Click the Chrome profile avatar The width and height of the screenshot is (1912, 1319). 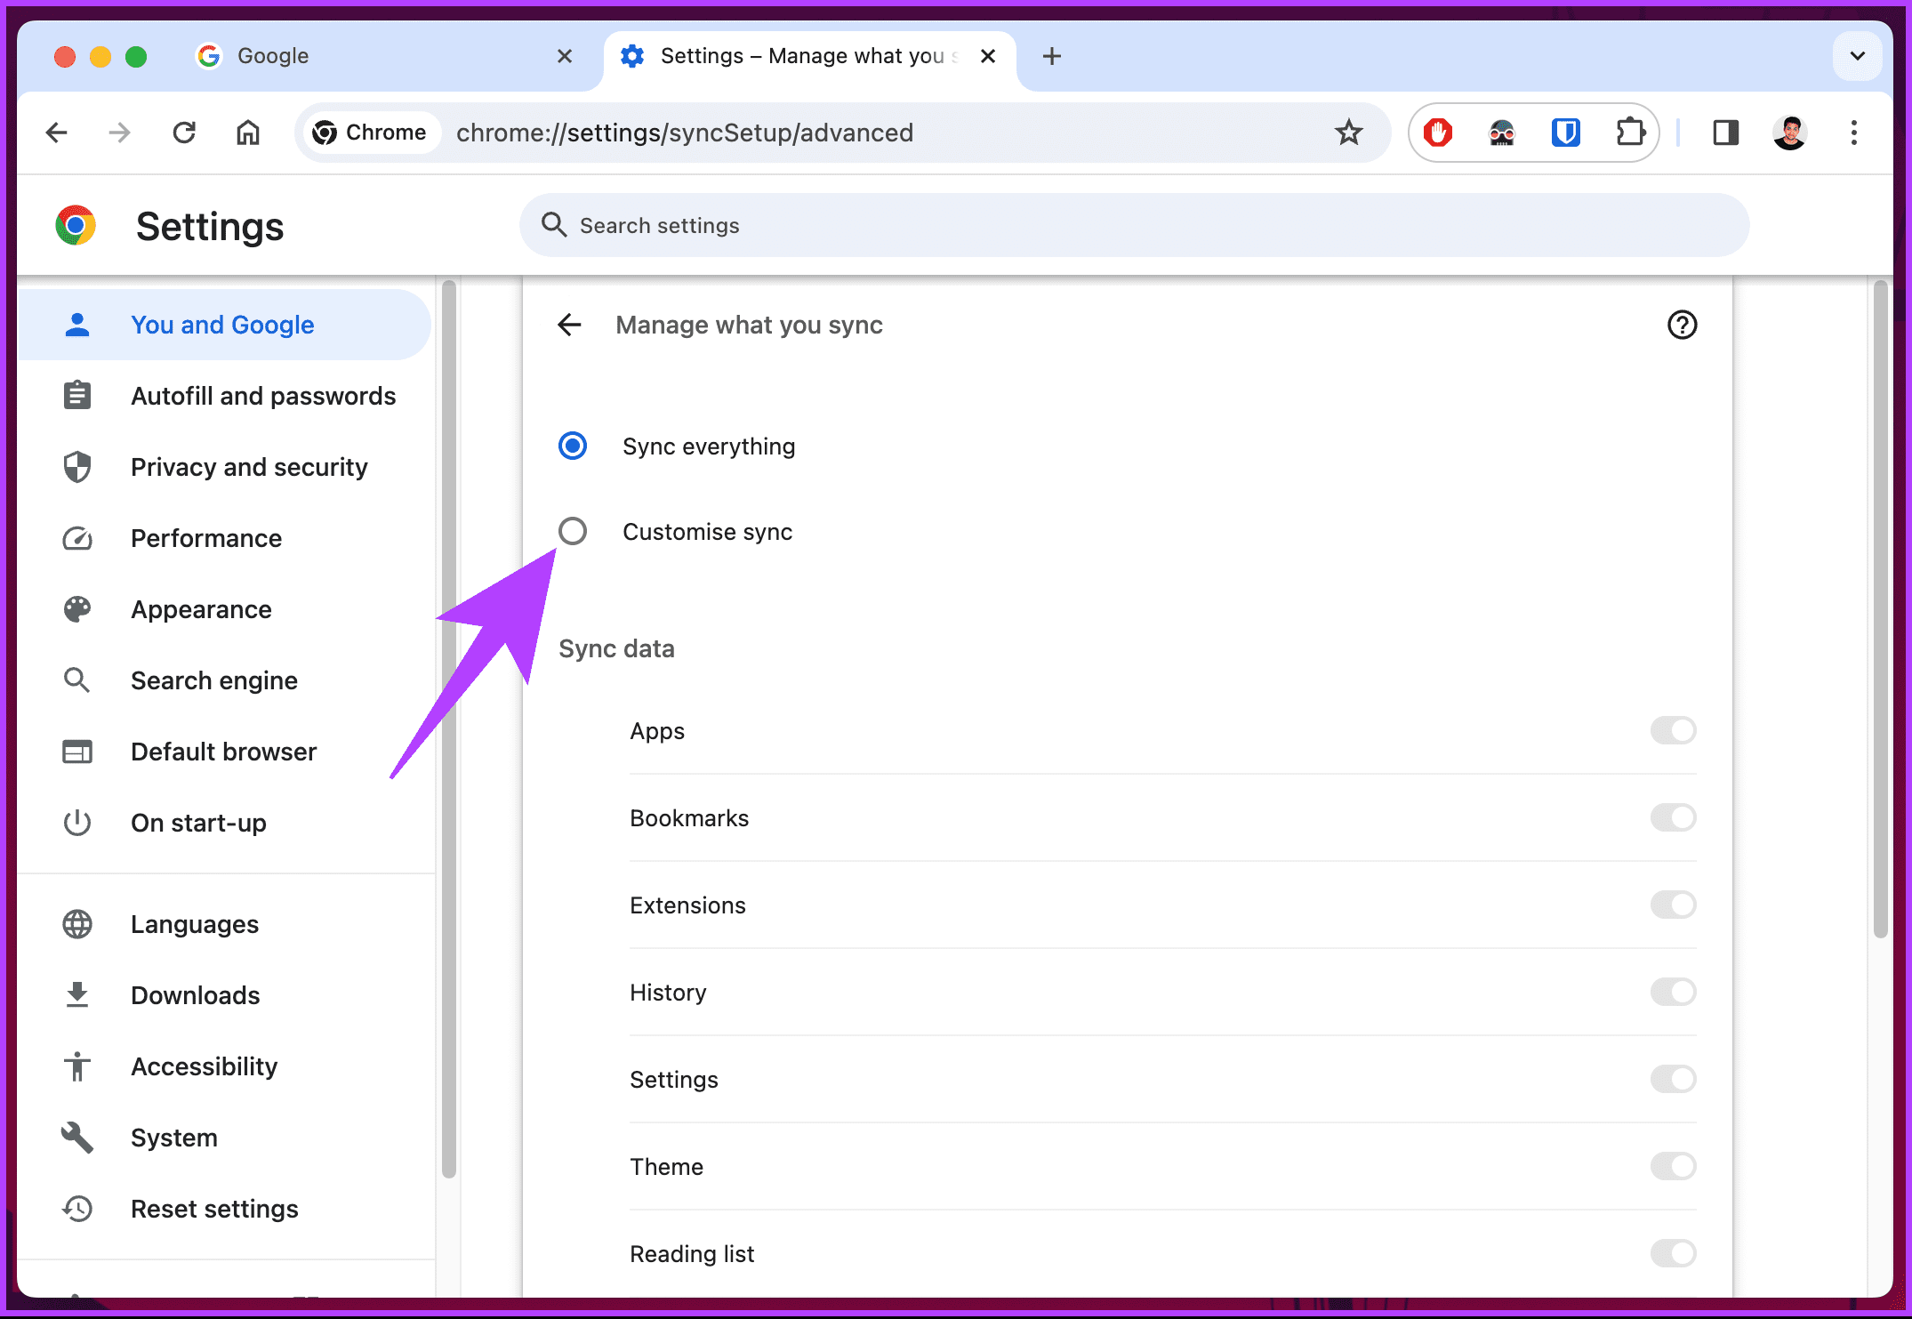(x=1789, y=133)
